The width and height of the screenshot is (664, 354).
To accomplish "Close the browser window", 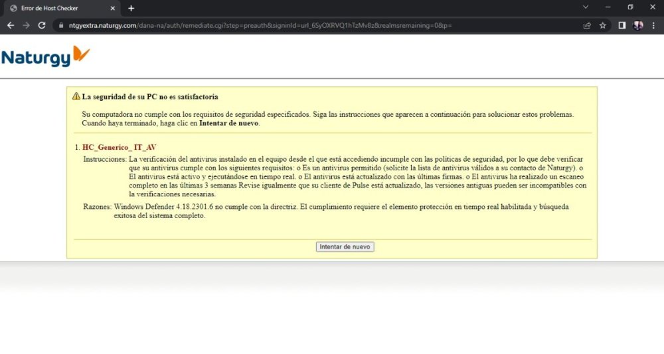I will click(653, 7).
